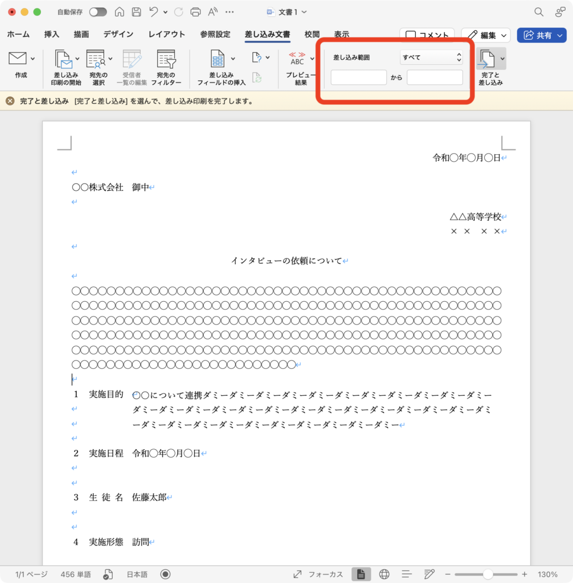Toggle フォーカス mode in status bar

click(x=318, y=574)
